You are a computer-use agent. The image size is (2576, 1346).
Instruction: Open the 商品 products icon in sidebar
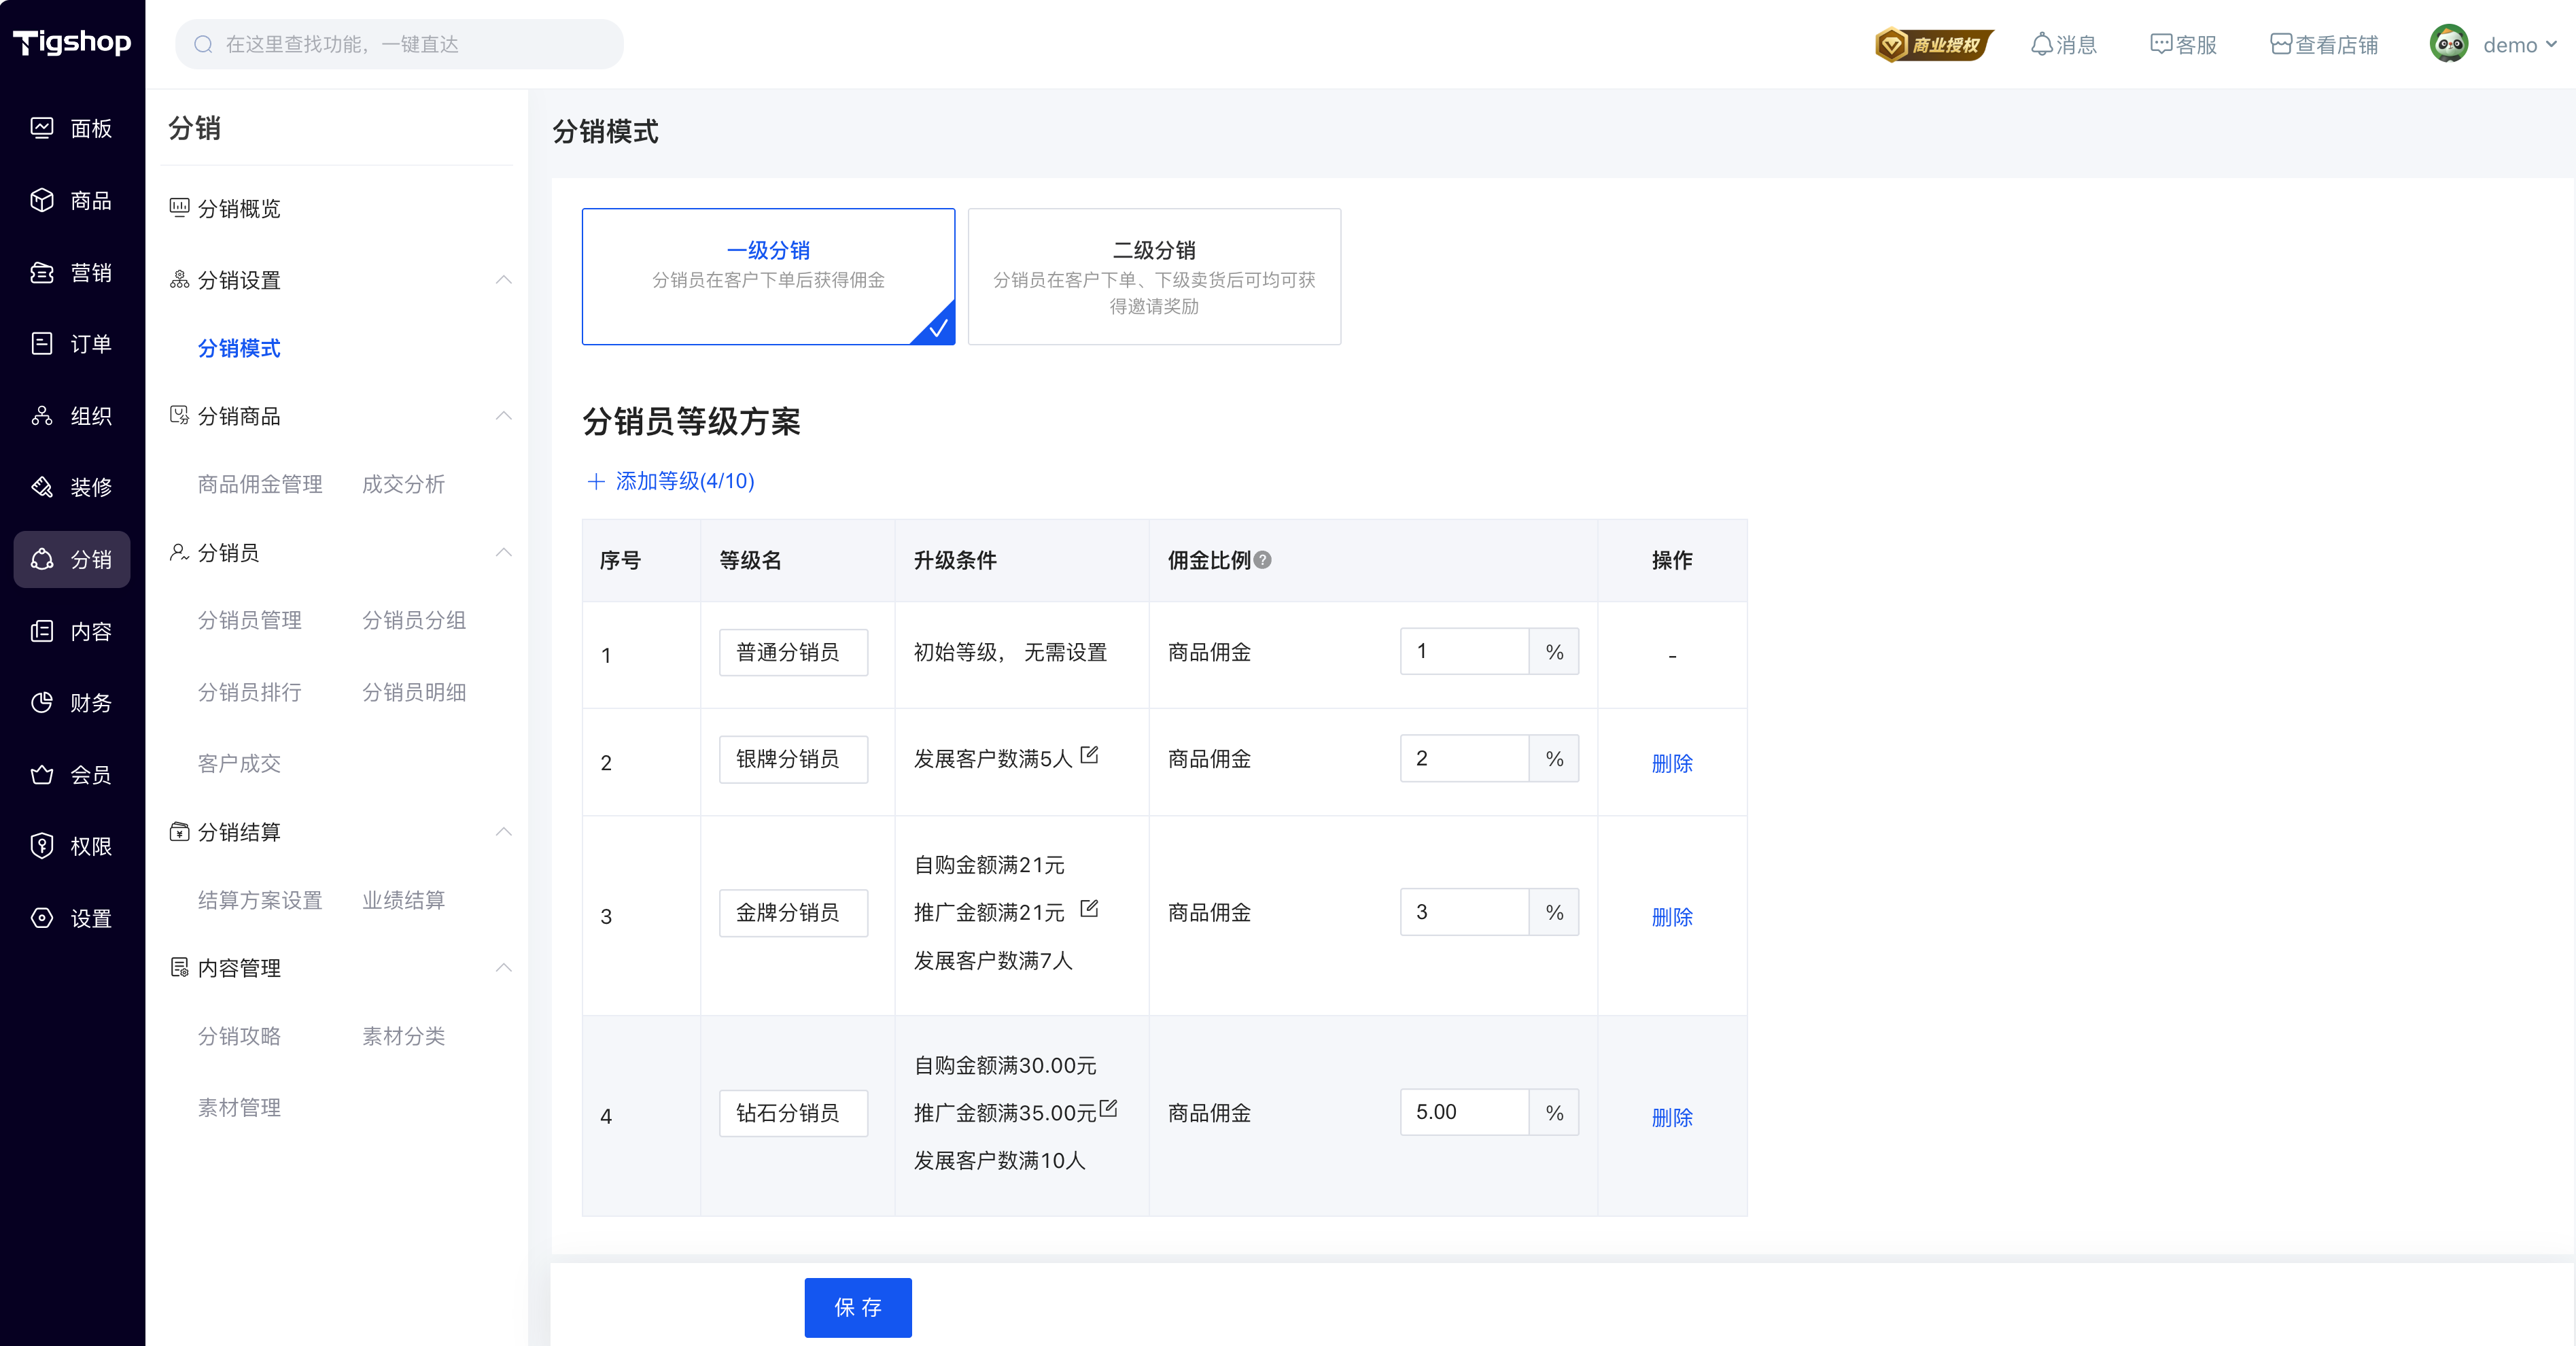point(42,200)
